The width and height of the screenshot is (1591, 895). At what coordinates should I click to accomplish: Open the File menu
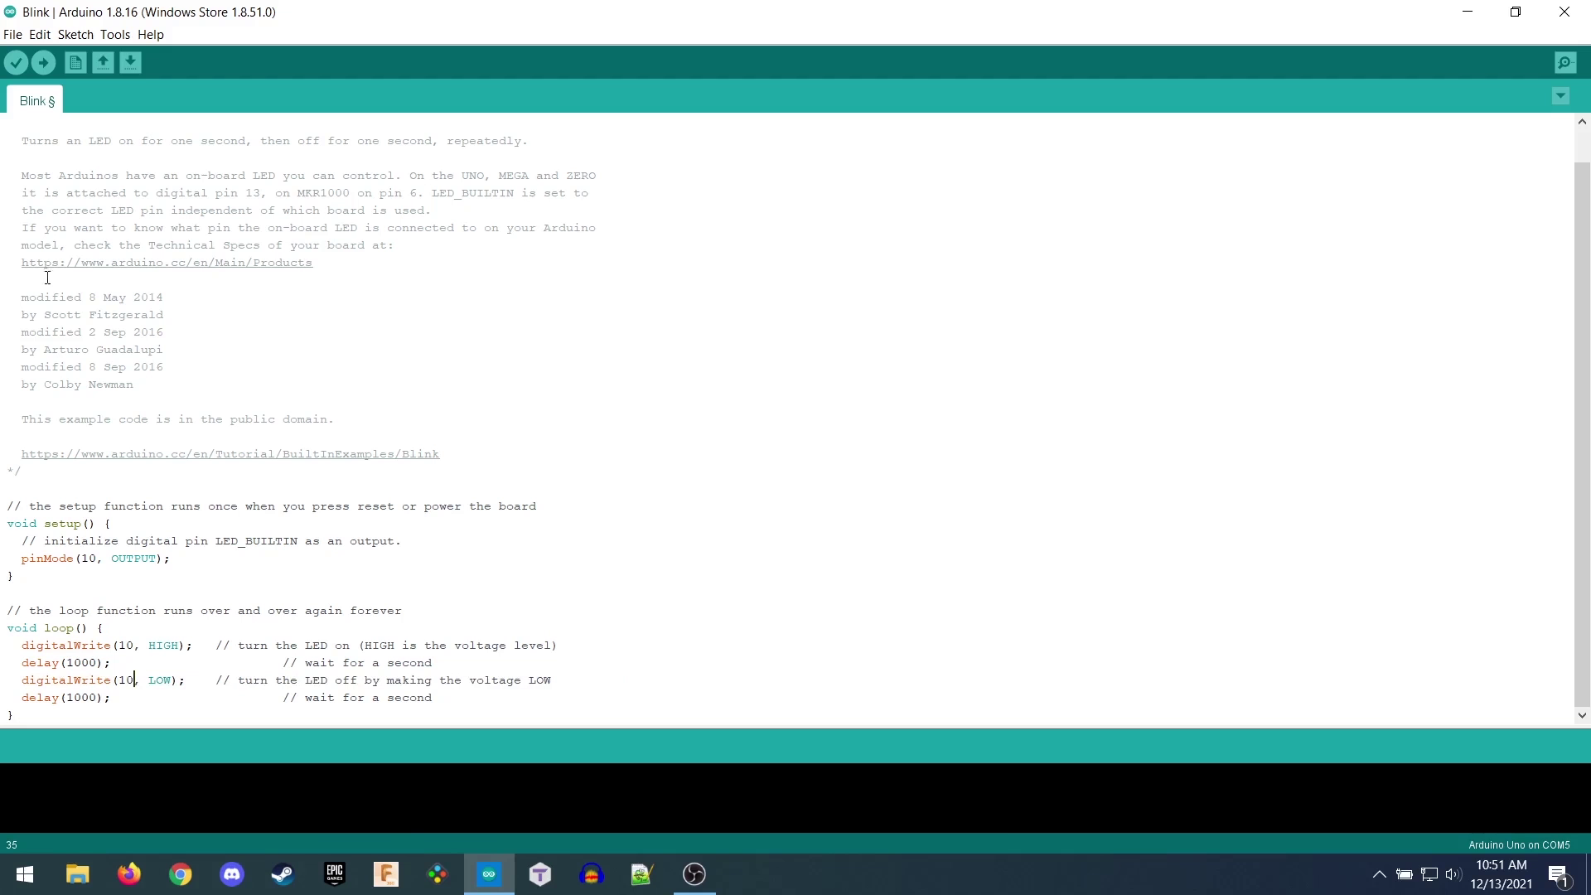12,35
